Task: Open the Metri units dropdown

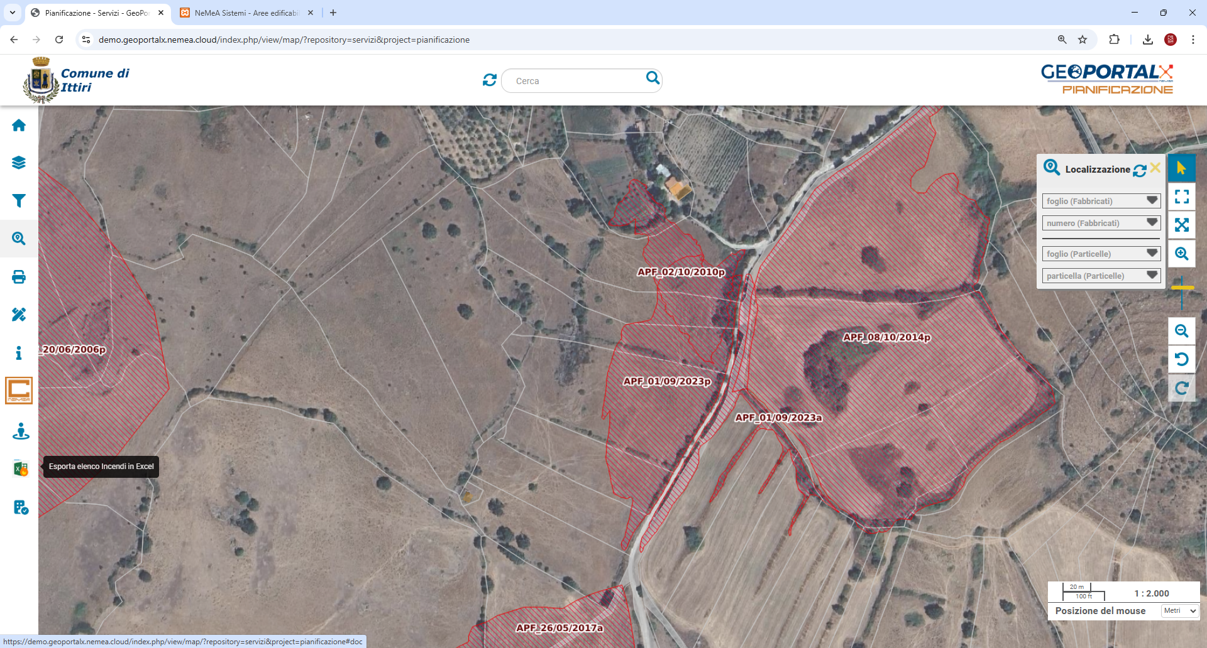Action: tap(1180, 611)
